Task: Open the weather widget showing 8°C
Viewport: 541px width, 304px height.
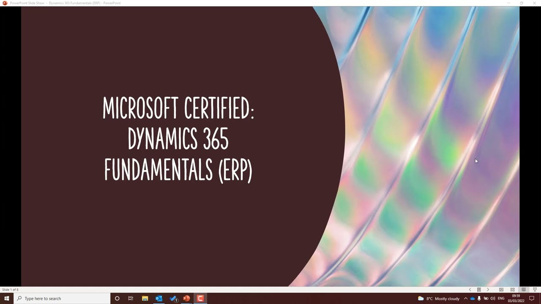Action: [x=439, y=299]
